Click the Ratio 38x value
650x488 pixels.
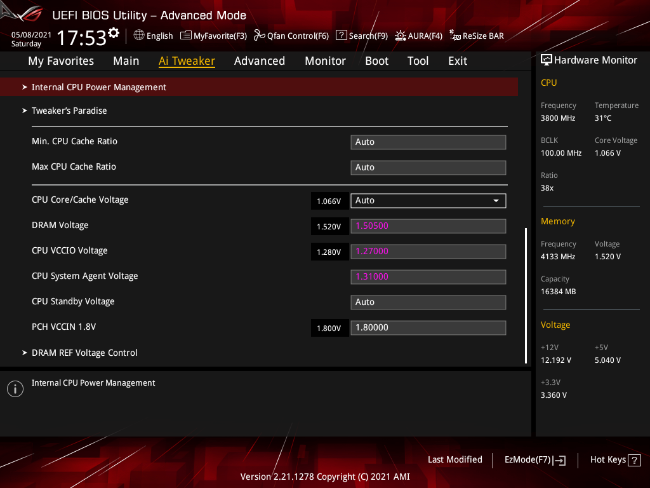547,188
